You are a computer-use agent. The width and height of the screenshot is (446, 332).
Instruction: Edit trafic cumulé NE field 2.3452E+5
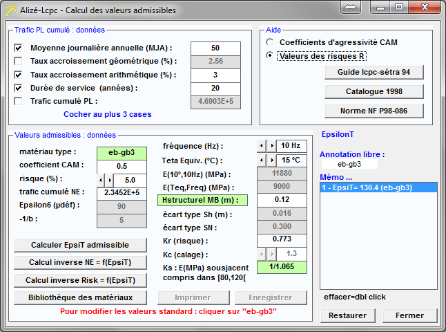click(x=122, y=193)
